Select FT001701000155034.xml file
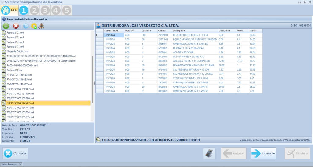 (20, 112)
